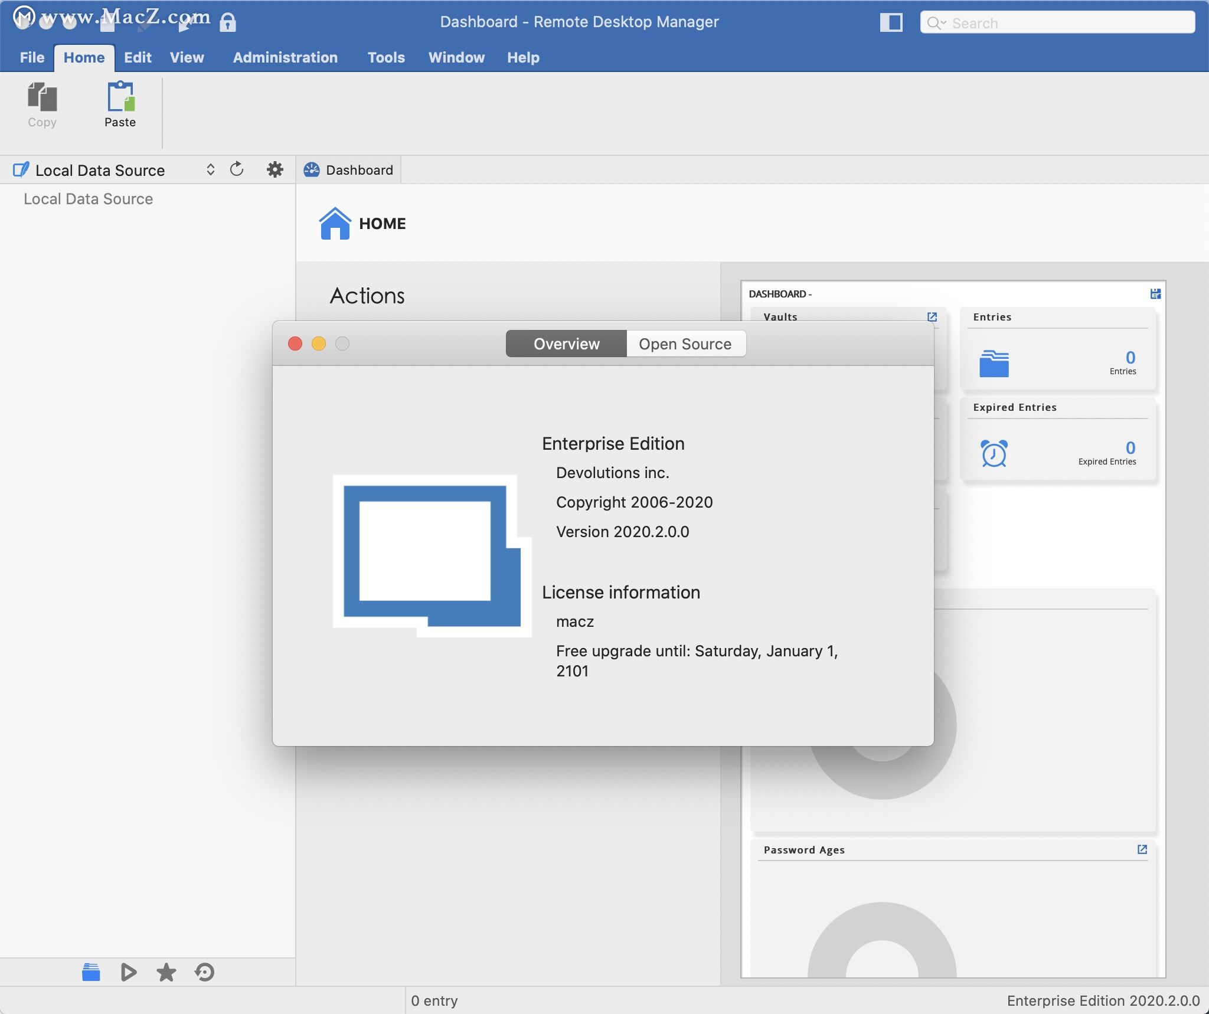Click the Remote Desktop Manager logo
Screen dimensions: 1209x1014
point(432,556)
